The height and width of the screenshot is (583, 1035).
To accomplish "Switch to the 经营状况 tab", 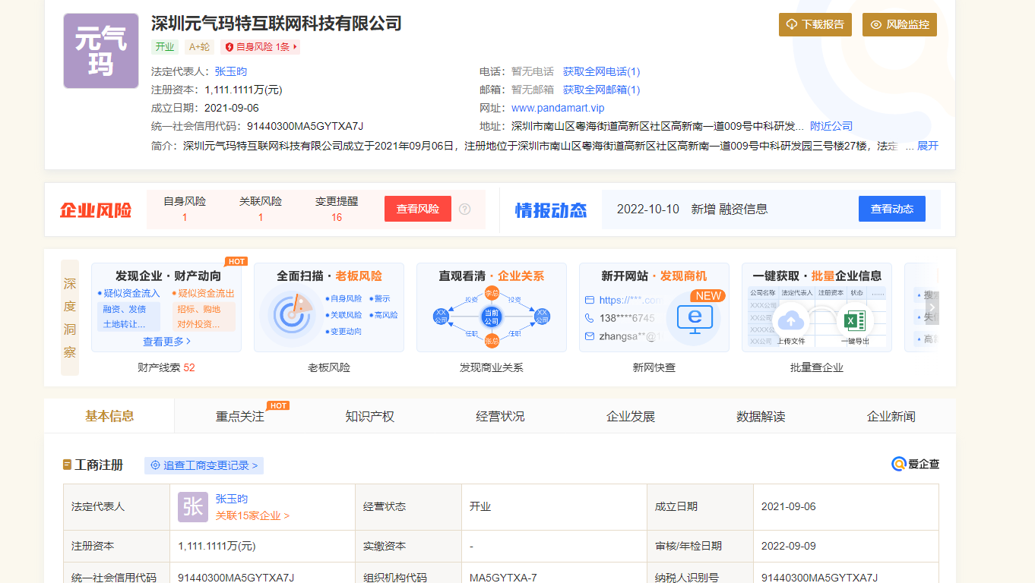I will (x=500, y=416).
